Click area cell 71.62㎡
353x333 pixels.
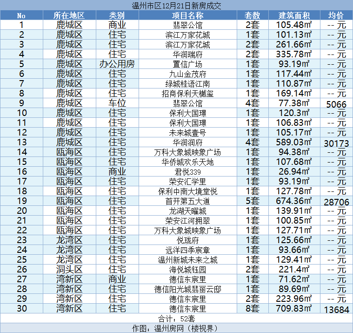coord(294,279)
